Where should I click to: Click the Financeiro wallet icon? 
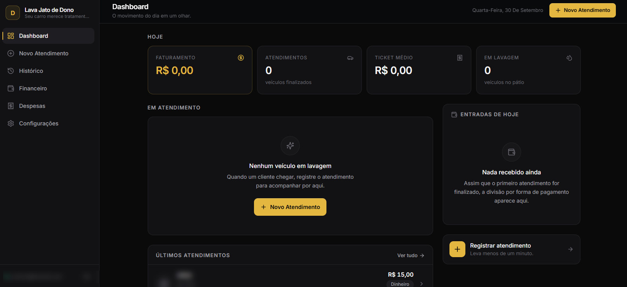11,88
